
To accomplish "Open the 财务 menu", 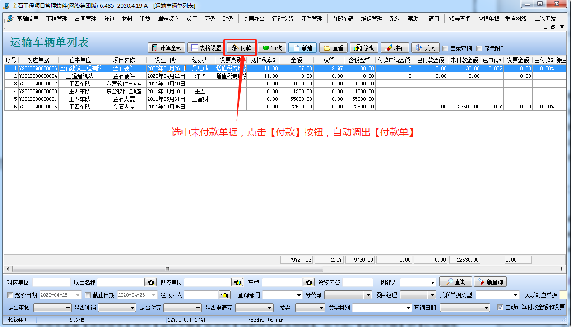I will 228,19.
